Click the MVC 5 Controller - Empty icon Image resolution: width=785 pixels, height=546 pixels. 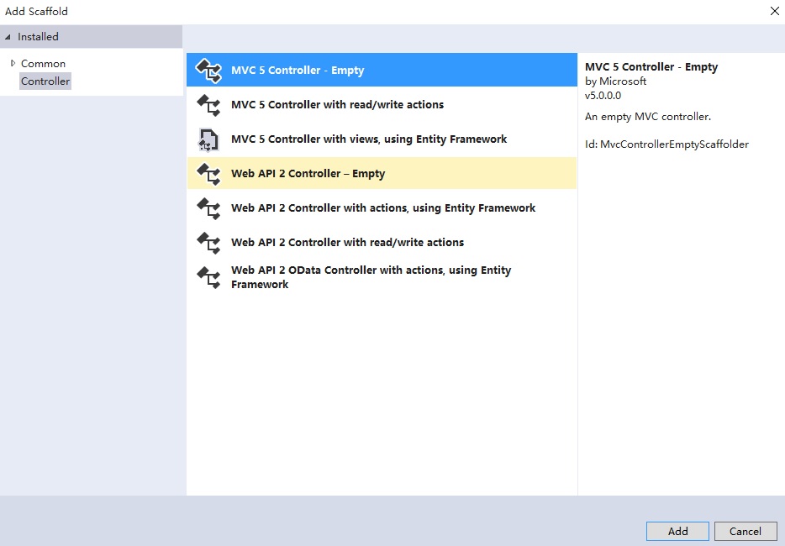pos(208,71)
